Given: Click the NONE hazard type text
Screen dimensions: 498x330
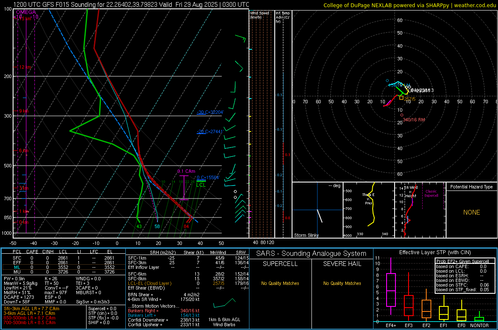Looking at the screenshot, I should pos(471,212).
